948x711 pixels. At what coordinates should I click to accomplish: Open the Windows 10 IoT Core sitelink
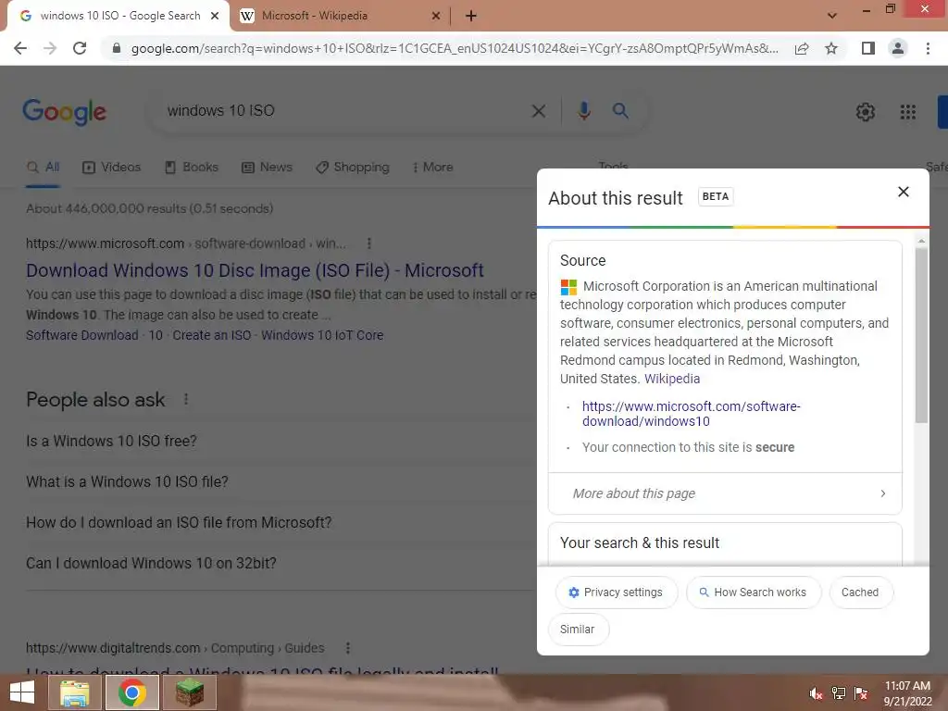[x=322, y=335]
